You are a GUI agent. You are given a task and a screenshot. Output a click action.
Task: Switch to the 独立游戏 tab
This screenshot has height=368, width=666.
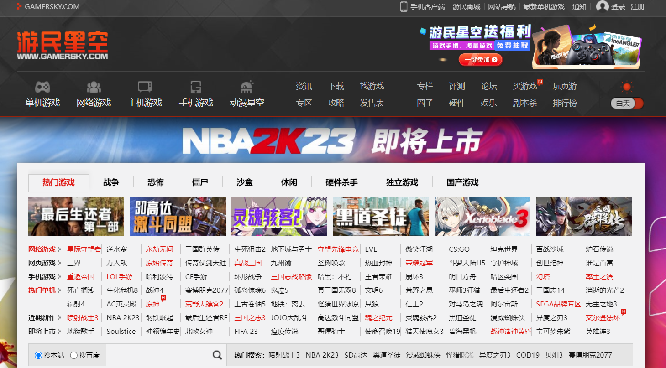(402, 182)
